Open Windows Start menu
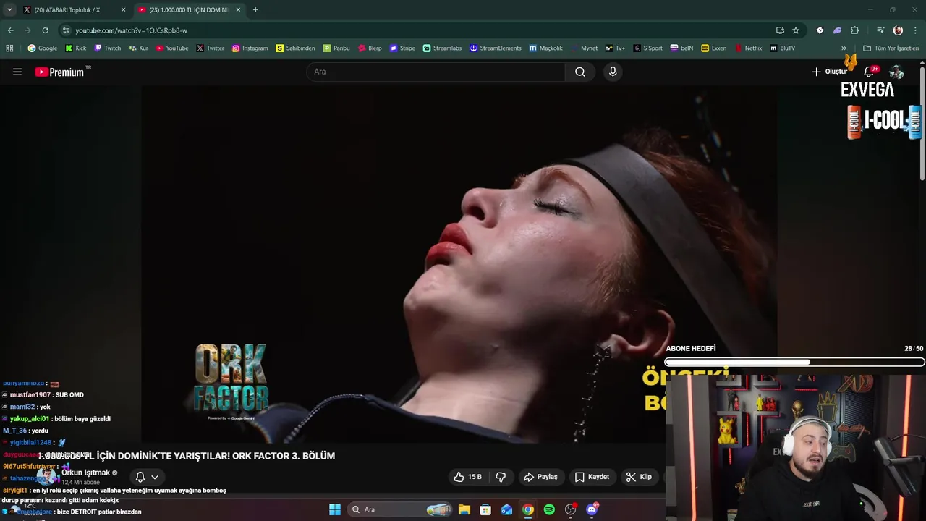 (335, 509)
